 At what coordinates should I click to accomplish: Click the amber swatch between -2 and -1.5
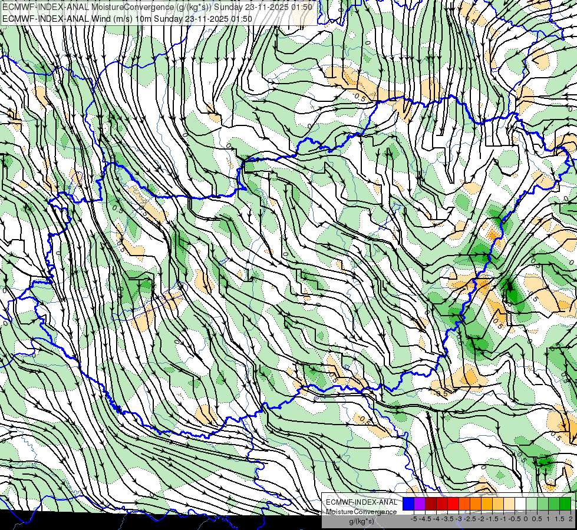[x=487, y=503]
